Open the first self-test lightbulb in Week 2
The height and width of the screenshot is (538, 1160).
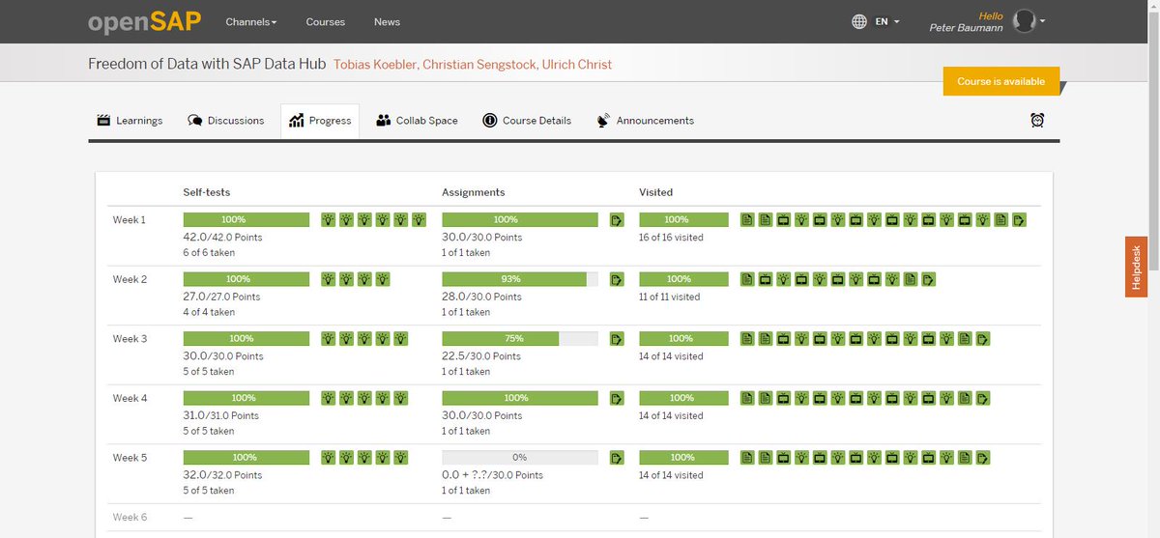tap(328, 280)
